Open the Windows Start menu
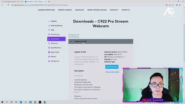Image resolution: width=185 pixels, height=104 pixels. pos(2,102)
